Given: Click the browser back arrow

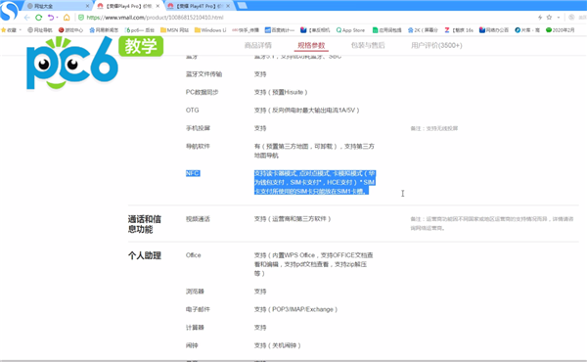Looking at the screenshot, I should tap(27, 18).
